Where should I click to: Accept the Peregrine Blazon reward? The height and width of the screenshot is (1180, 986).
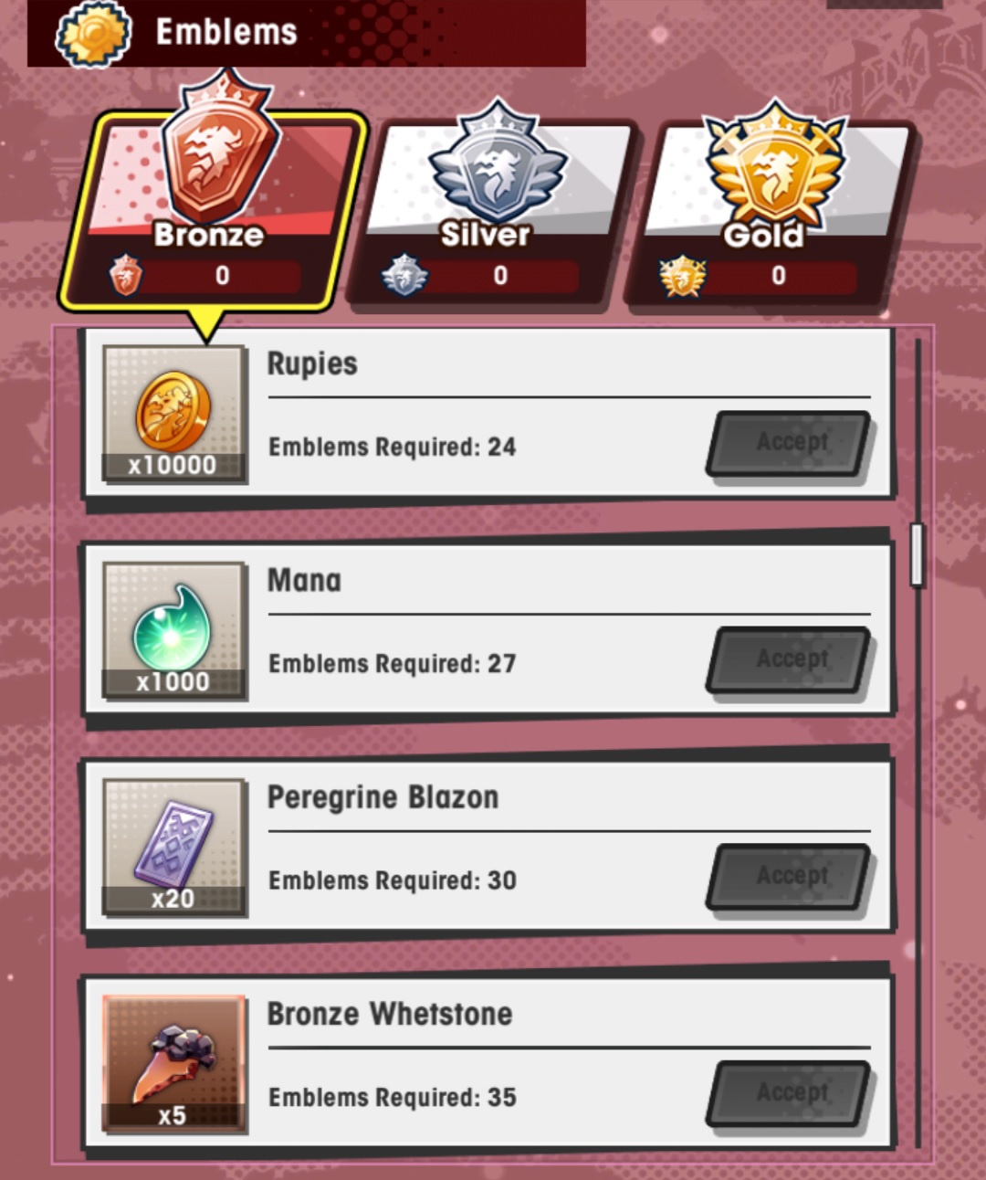point(790,877)
